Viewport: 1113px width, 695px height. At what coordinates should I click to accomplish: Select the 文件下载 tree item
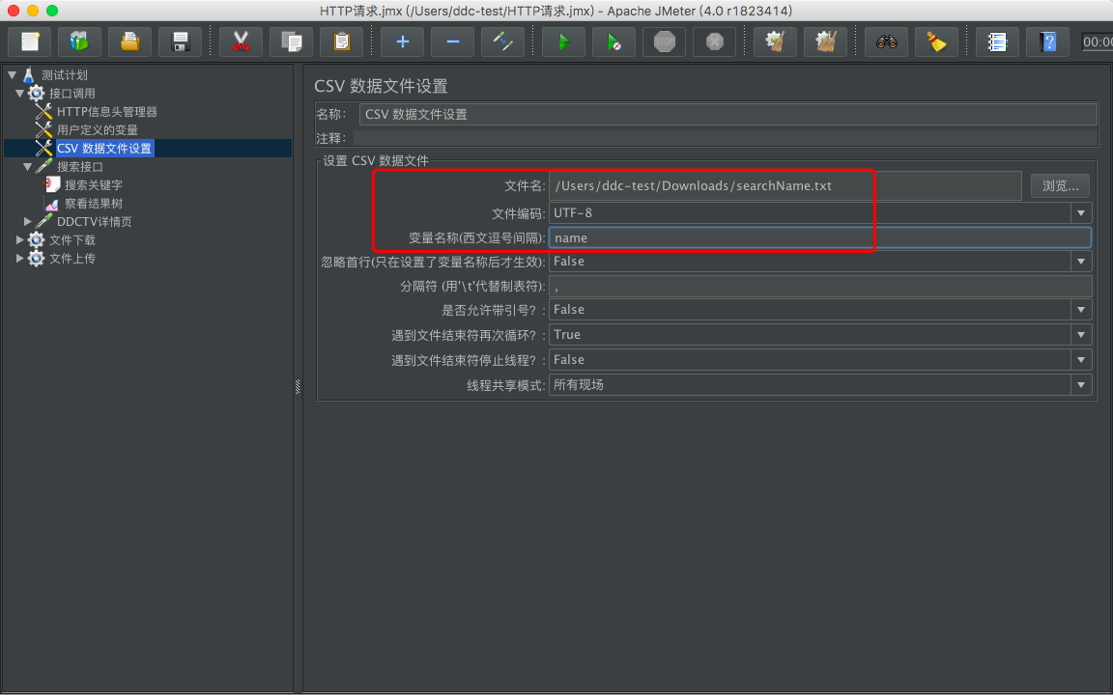71,240
